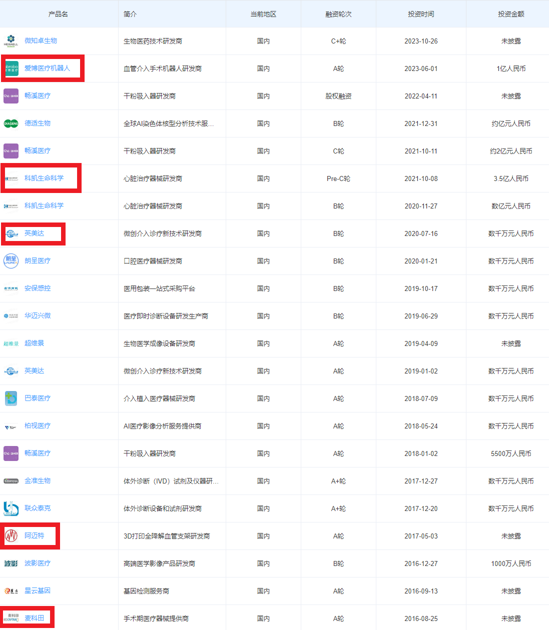Click the 阿迈特 red circular logo
549x630 pixels.
[11, 536]
